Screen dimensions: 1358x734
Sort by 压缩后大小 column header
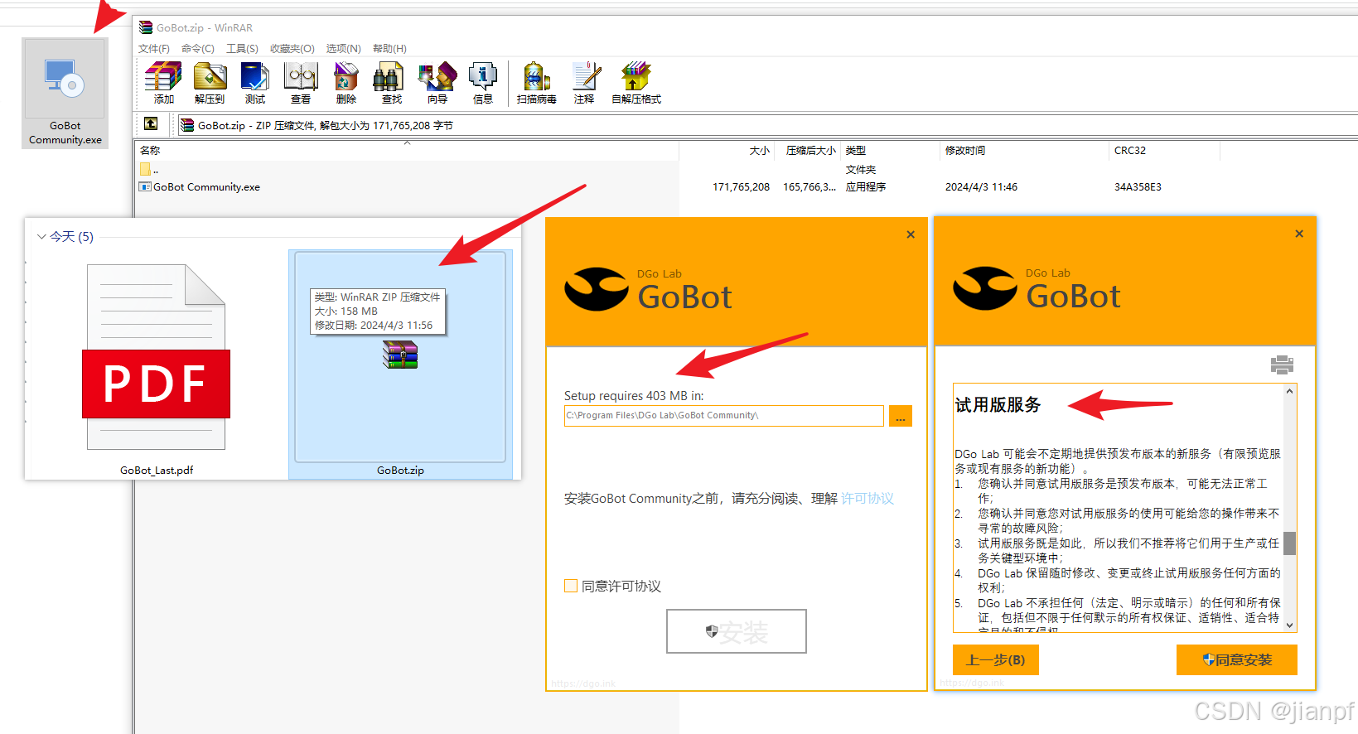tap(807, 151)
